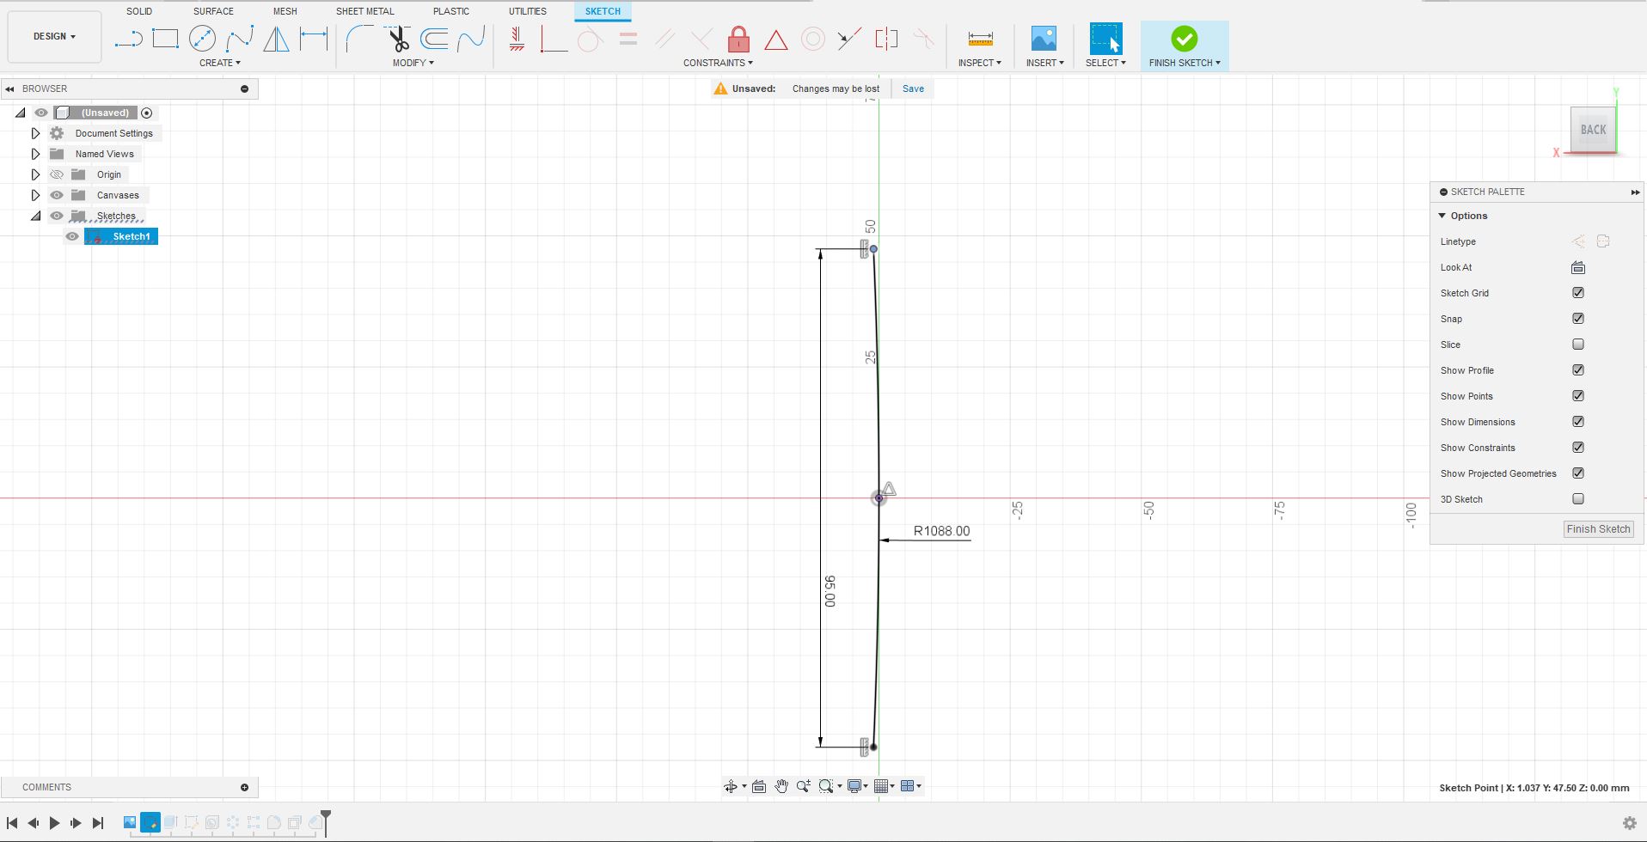
Task: Select the Mirror sketch tool
Action: tap(276, 38)
